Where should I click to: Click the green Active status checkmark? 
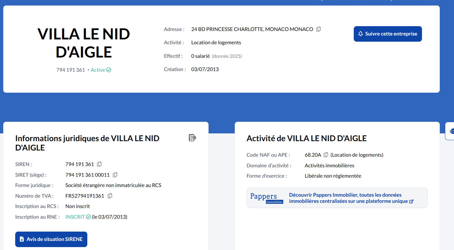coord(109,70)
